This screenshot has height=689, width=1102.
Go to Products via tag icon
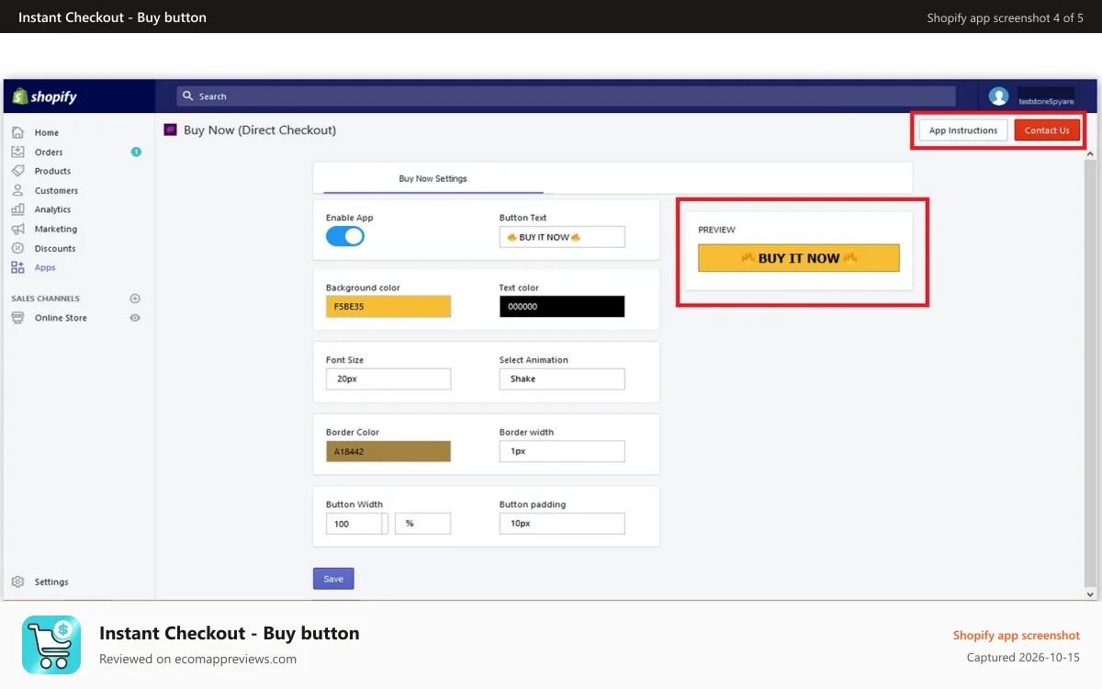click(x=17, y=171)
